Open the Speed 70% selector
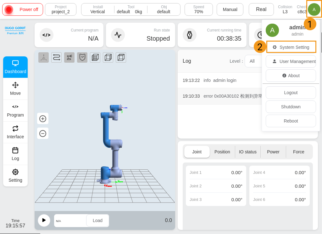Viewport: 322px width, 234px height. 198,9
